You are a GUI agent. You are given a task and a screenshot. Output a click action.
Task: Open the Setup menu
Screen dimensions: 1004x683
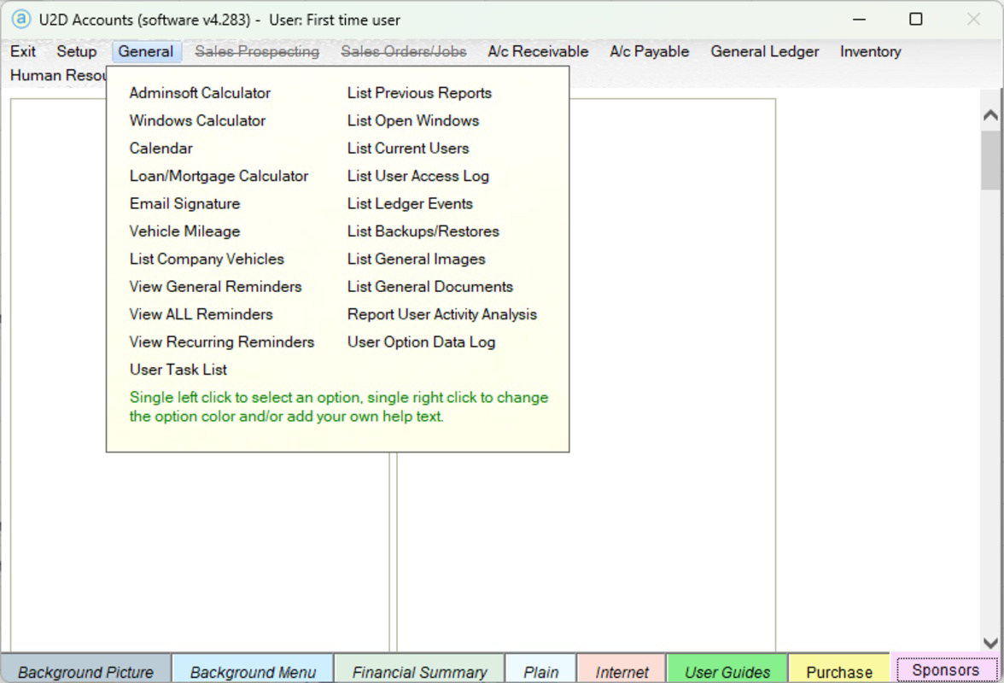point(76,51)
